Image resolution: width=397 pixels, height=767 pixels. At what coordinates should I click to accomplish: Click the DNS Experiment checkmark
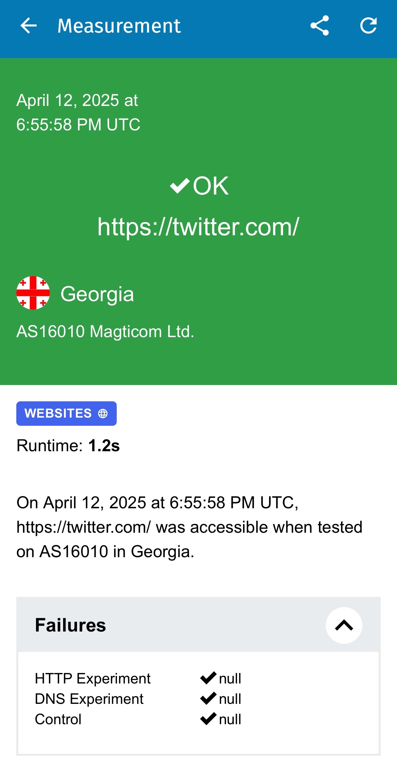pos(208,698)
